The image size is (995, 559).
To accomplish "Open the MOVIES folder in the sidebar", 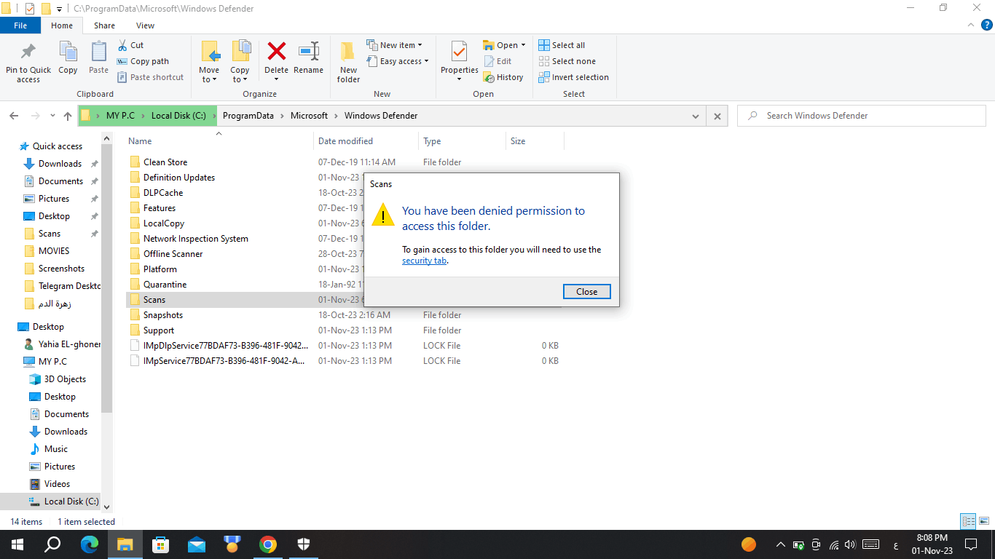I will tap(54, 251).
